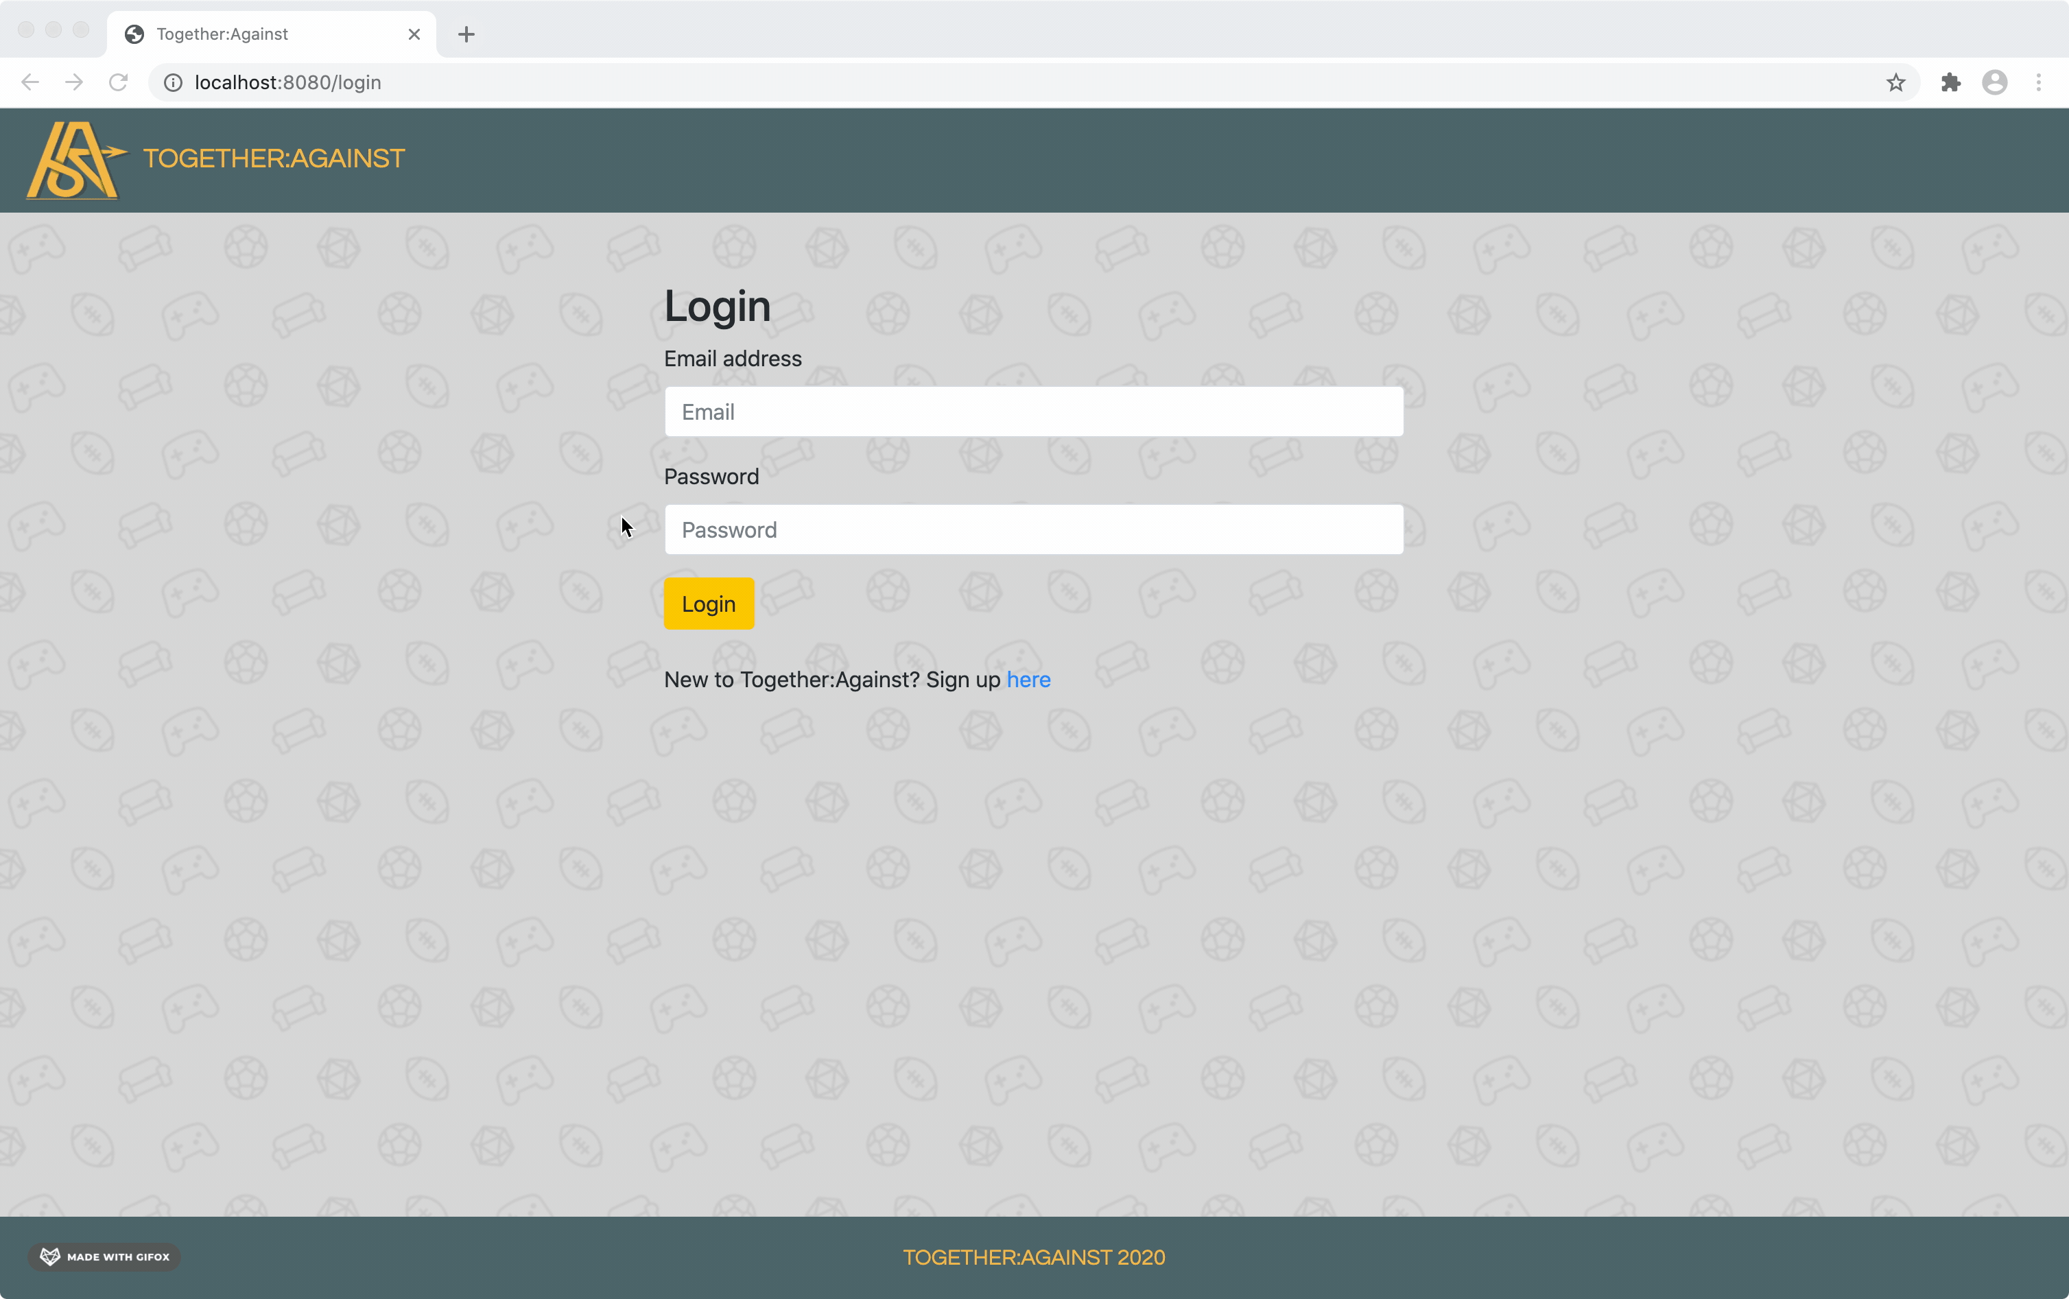Image resolution: width=2069 pixels, height=1299 pixels.
Task: Click the browser back arrow
Action: click(30, 82)
